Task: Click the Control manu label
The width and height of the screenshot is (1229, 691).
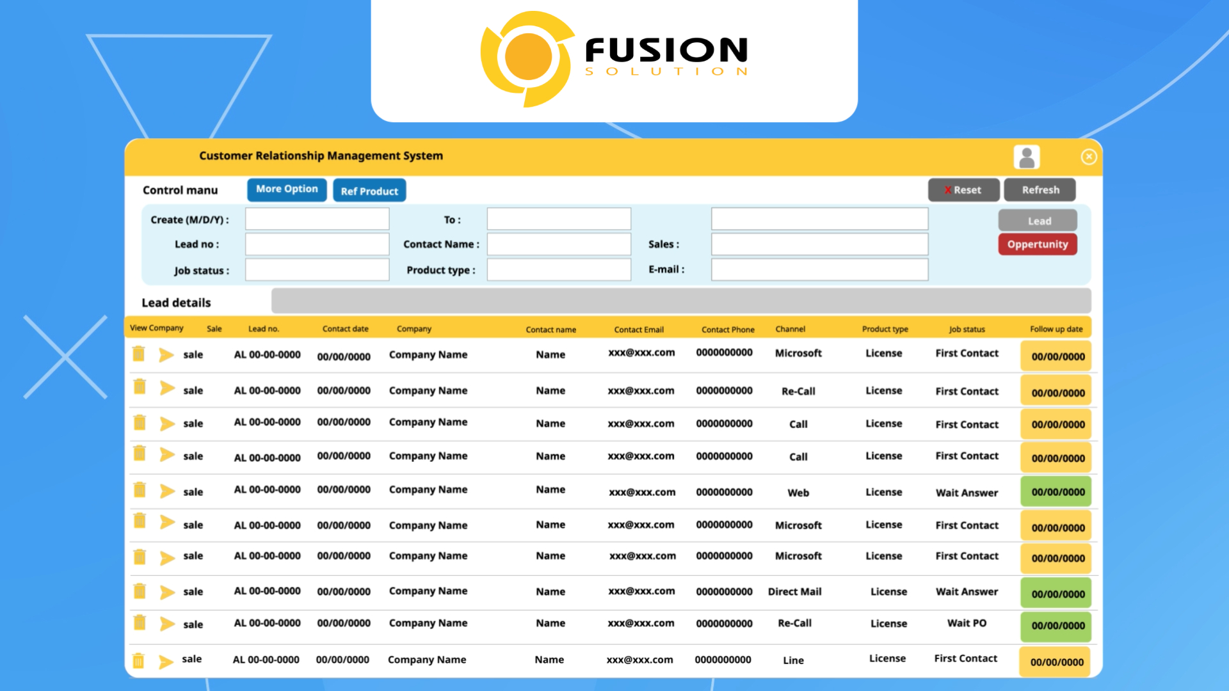Action: point(180,190)
